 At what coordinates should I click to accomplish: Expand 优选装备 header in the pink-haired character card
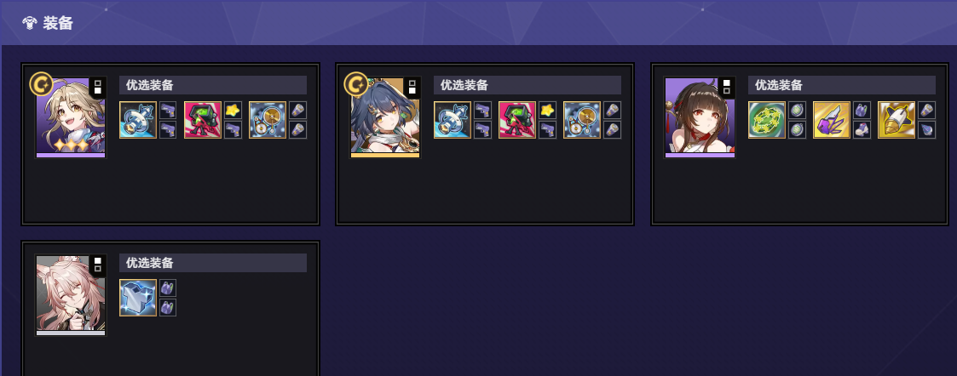213,263
